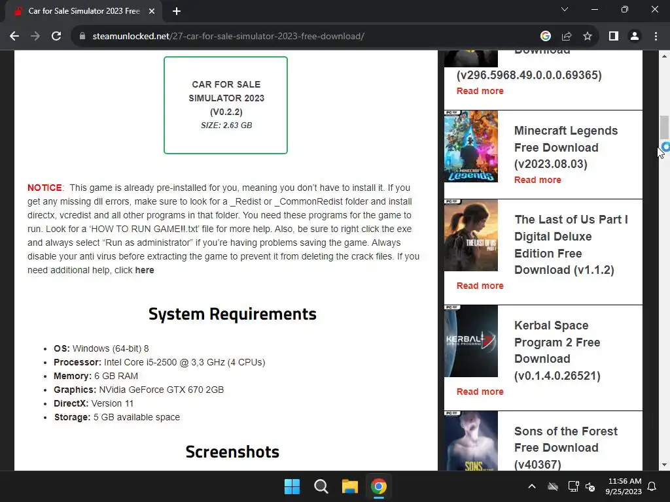Screen dimensions: 670x502
Task: Read more under v296.5968 entry
Action: (x=480, y=91)
